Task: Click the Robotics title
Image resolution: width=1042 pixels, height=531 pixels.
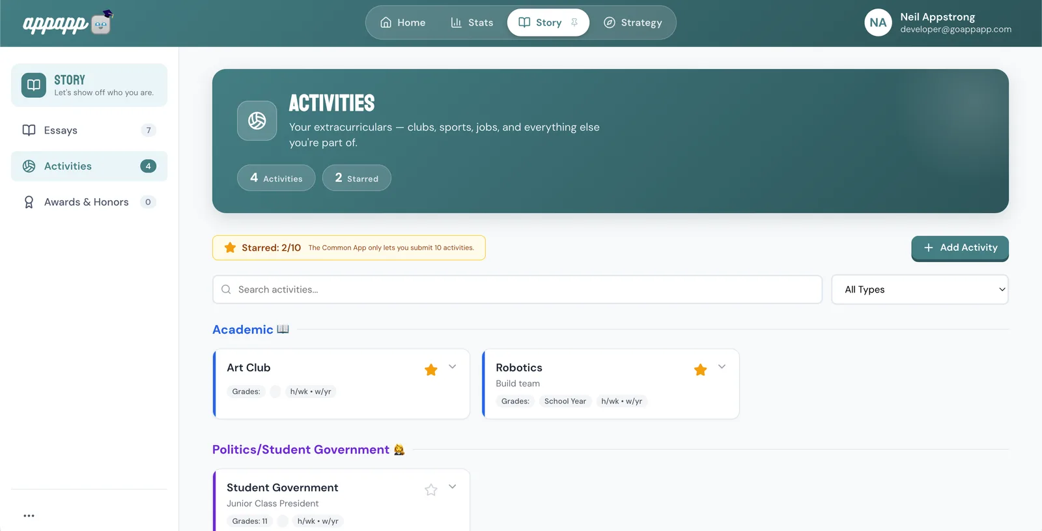Action: pyautogui.click(x=519, y=367)
